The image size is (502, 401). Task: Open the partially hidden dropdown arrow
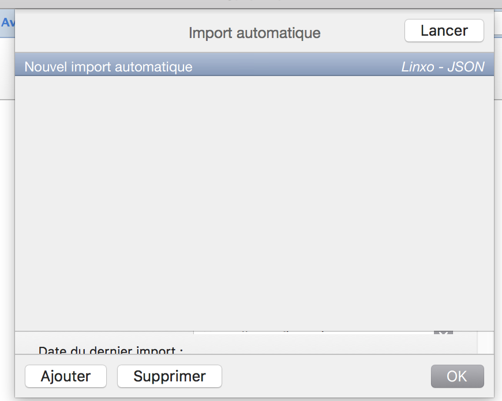click(x=443, y=334)
